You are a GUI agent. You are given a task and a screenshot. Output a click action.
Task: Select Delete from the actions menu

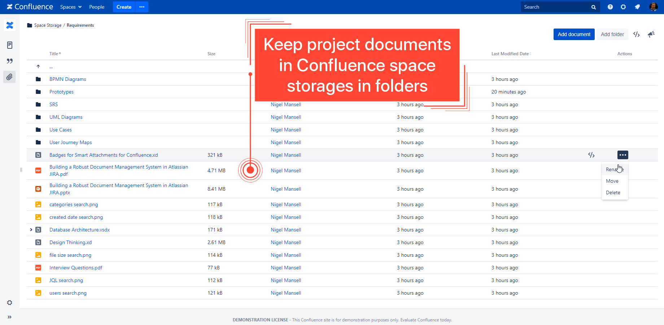pyautogui.click(x=615, y=192)
